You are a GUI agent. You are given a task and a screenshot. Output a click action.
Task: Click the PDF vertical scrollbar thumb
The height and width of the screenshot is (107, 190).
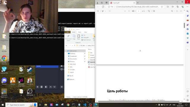pyautogui.click(x=184, y=25)
